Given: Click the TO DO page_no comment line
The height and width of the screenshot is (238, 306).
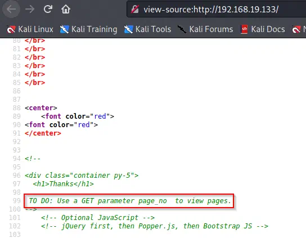Looking at the screenshot, I should tap(130, 201).
